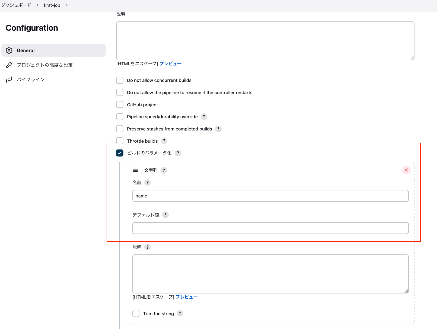Delete the 文字列 parameter with red X
The width and height of the screenshot is (437, 329).
click(x=406, y=170)
